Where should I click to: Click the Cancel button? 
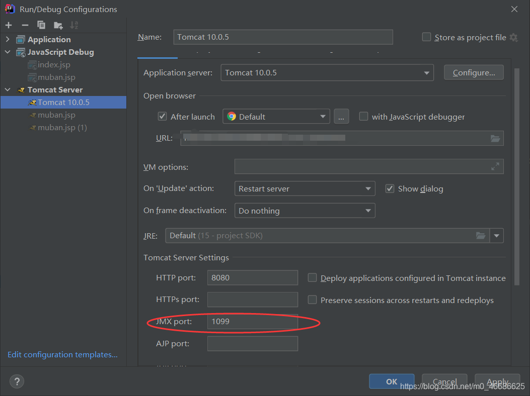(444, 381)
